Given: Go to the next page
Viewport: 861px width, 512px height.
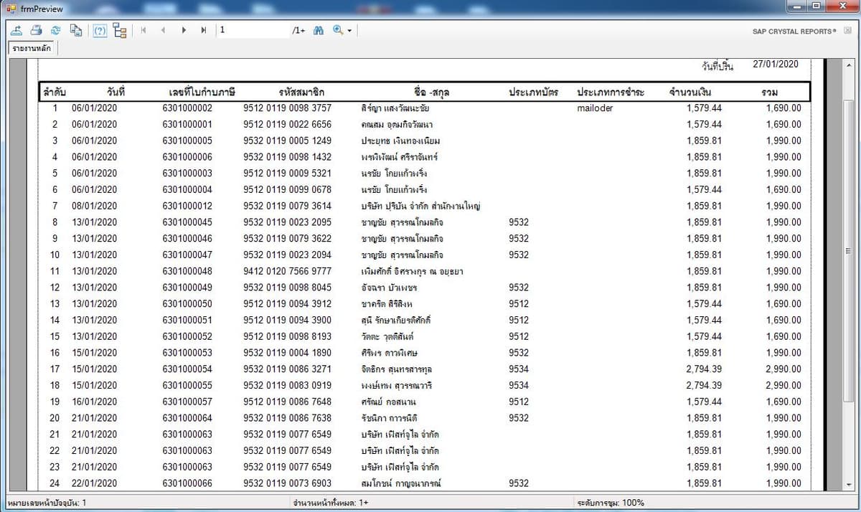Looking at the screenshot, I should (x=184, y=31).
